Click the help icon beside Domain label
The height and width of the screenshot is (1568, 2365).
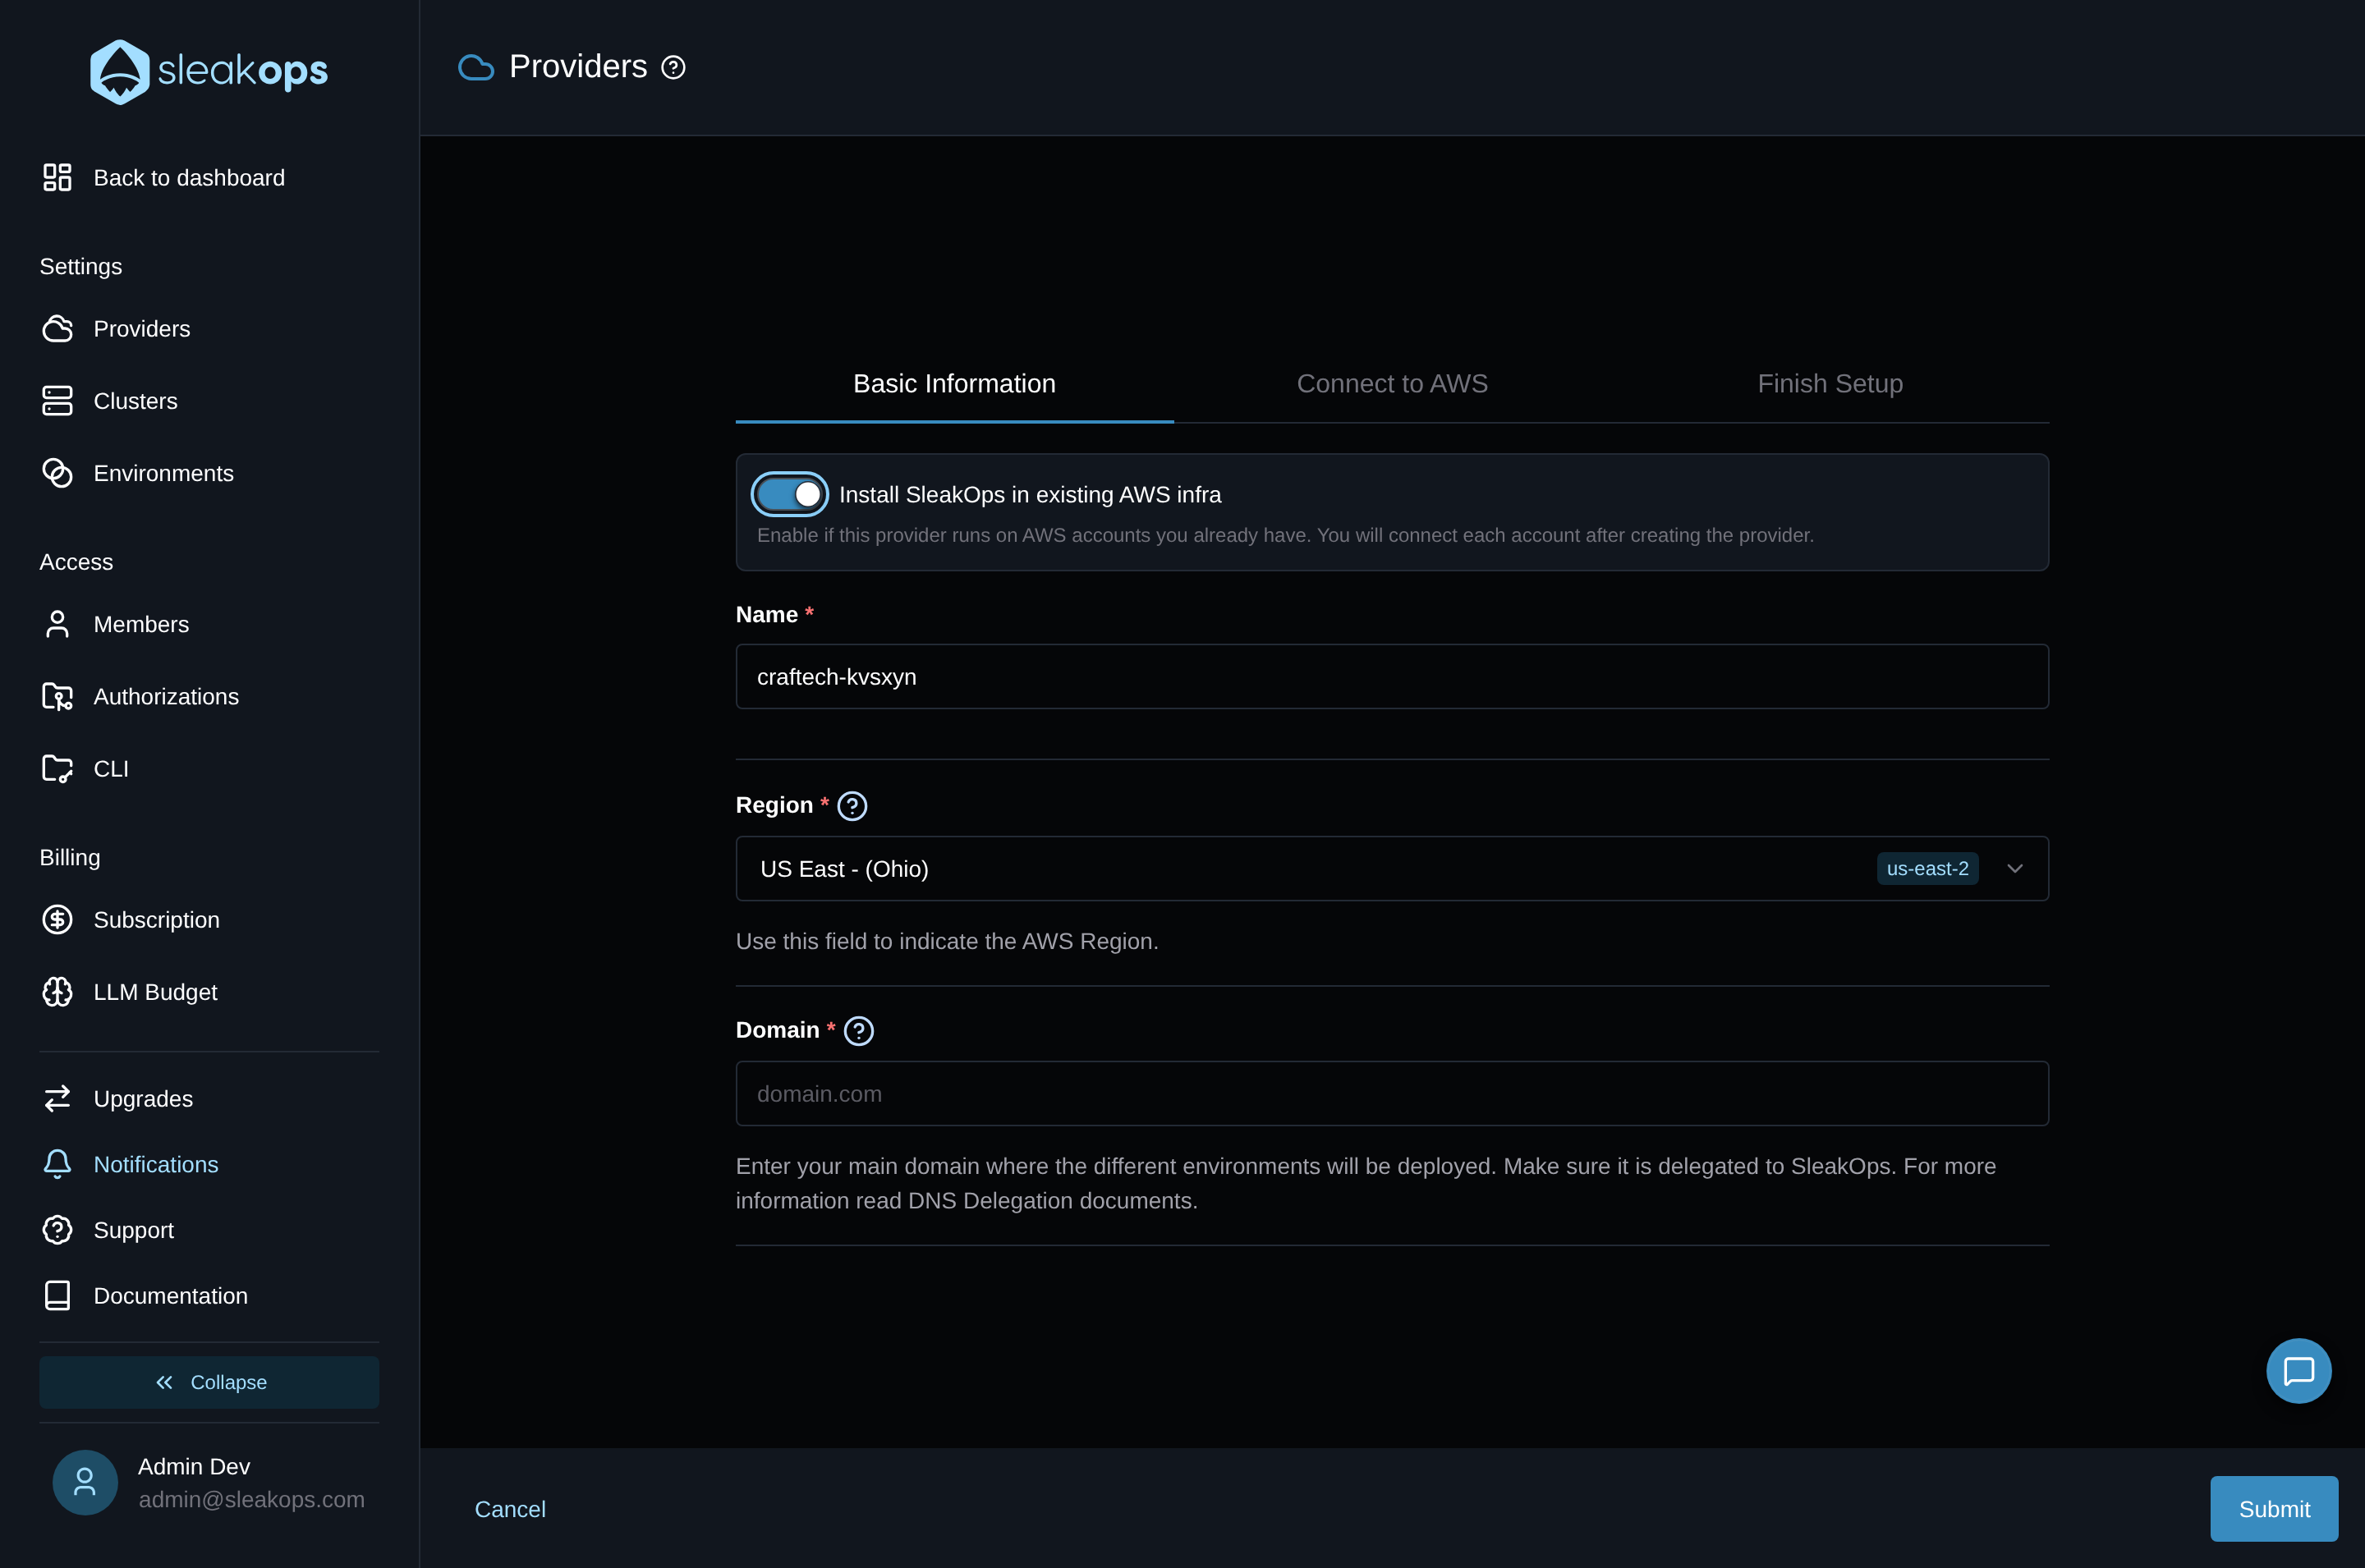tap(858, 1031)
